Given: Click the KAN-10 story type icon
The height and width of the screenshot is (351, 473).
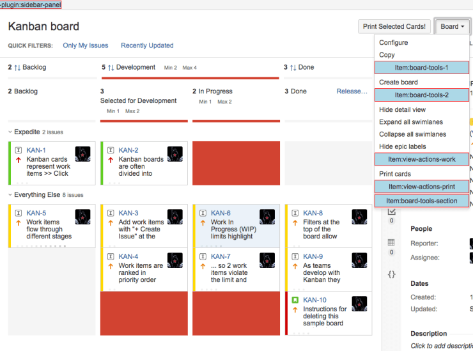Looking at the screenshot, I should click(295, 300).
